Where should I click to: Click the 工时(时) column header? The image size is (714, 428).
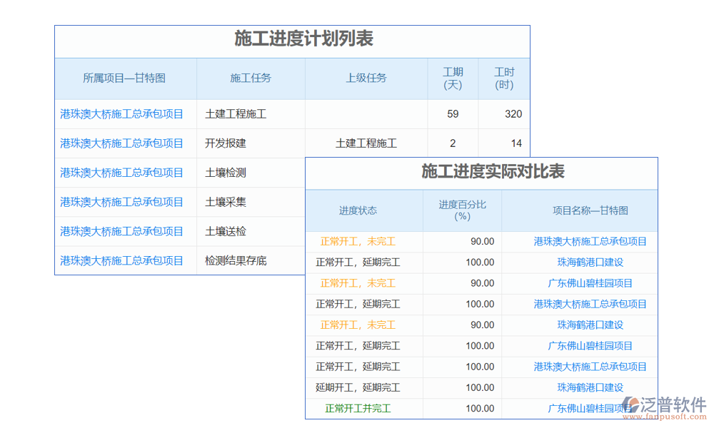tap(504, 78)
